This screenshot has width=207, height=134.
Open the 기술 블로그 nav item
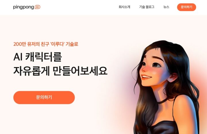(147, 7)
